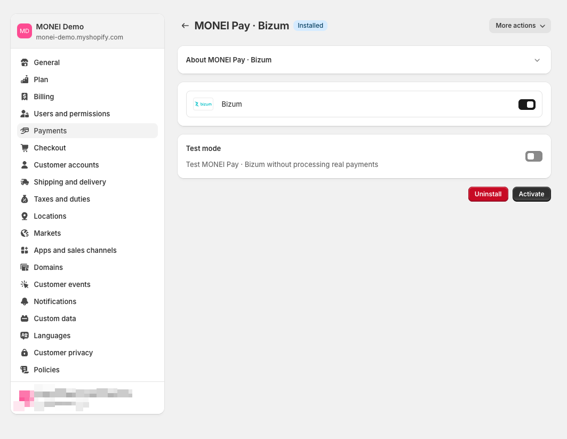Click the Activate button

coord(532,194)
